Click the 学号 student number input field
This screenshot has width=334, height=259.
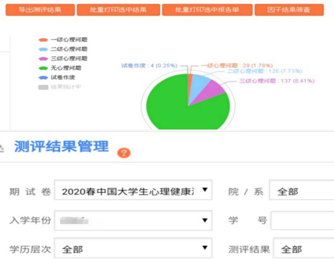point(302,220)
